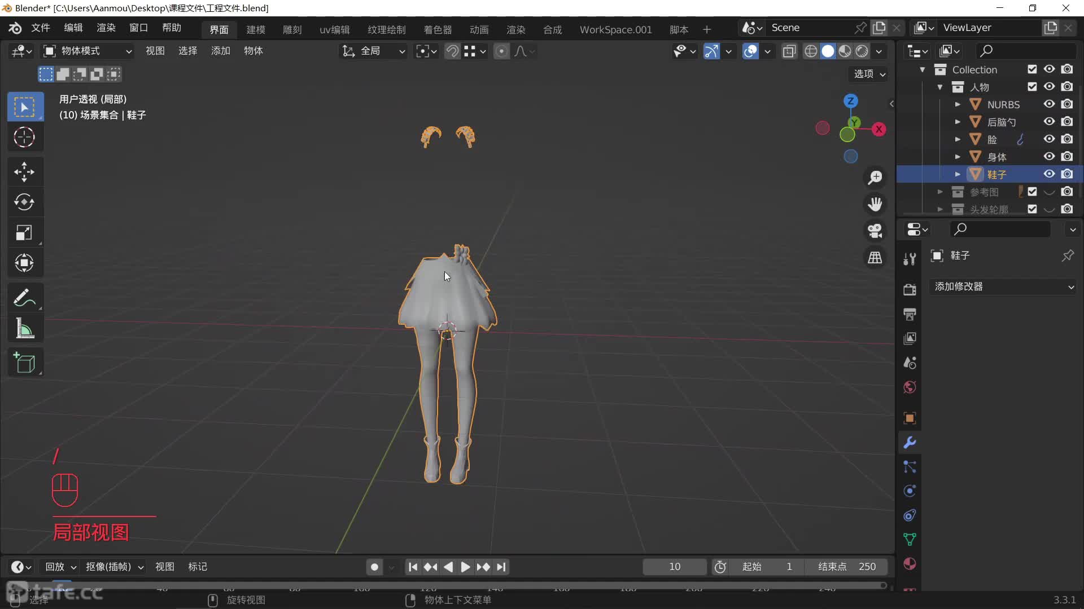Collapse the 人物 collection
Image resolution: width=1084 pixels, height=609 pixels.
point(940,87)
